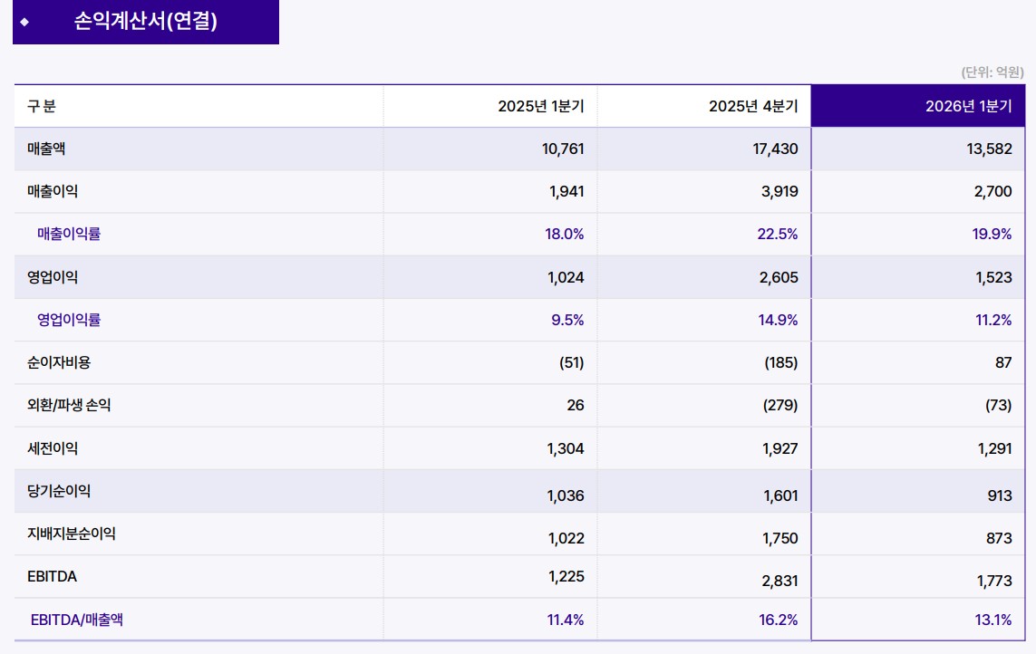1036x654 pixels.
Task: Select the 영업이익률 purple sub-row label
Action: (69, 320)
